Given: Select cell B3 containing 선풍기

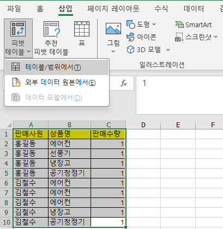Looking at the screenshot, I should coord(69,153).
